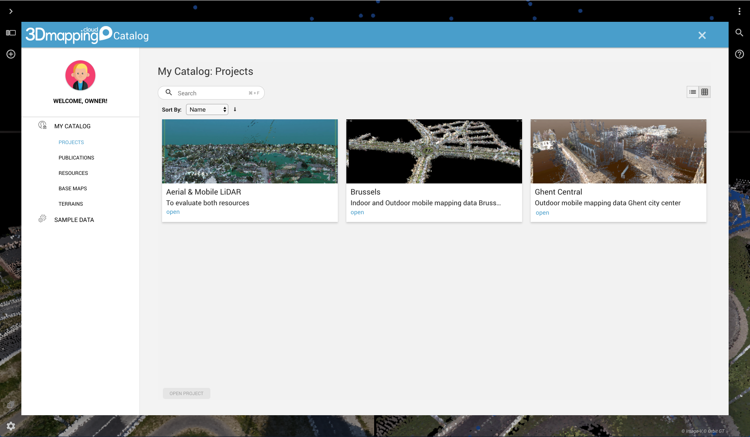This screenshot has width=750, height=437.
Task: Click the stacked windows icon at lower left
Action: coord(11,405)
